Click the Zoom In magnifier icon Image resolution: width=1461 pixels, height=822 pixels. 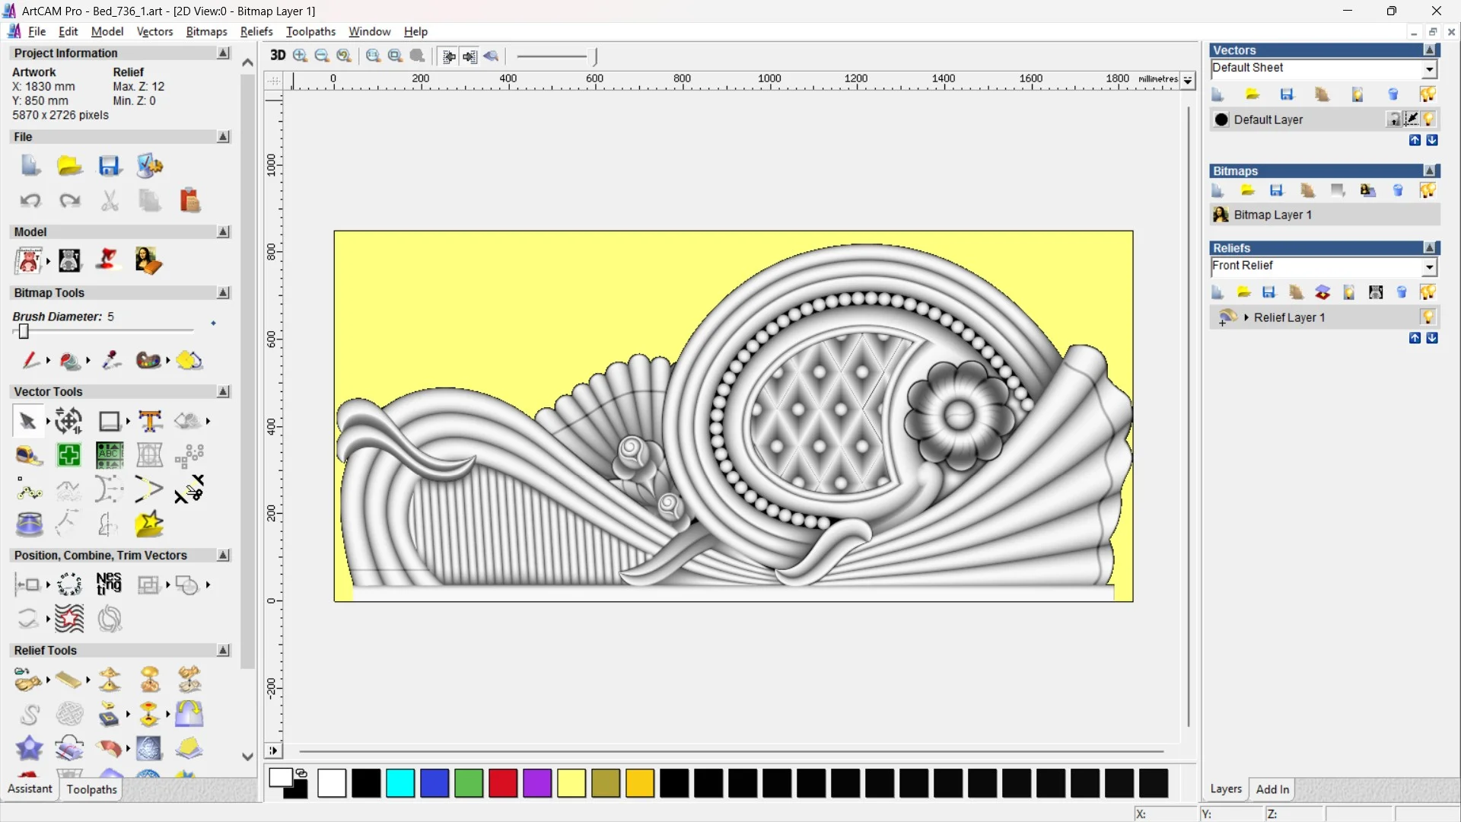pos(301,56)
